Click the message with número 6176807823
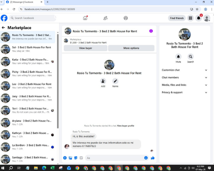 [x=106, y=144]
